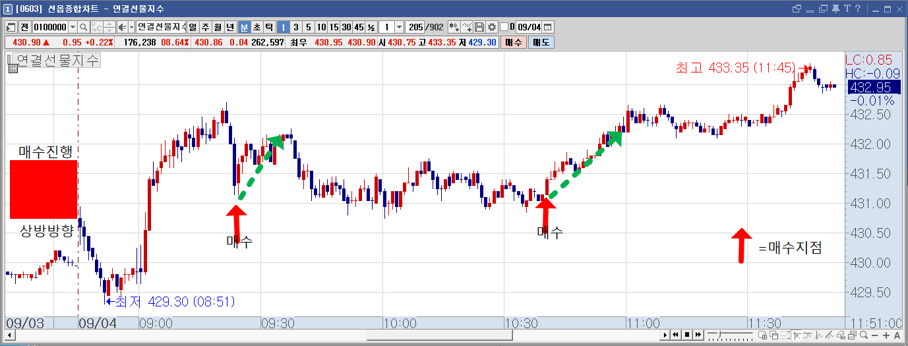The image size is (908, 346).
Task: Pin the window with pushpin icon
Action: [x=835, y=9]
